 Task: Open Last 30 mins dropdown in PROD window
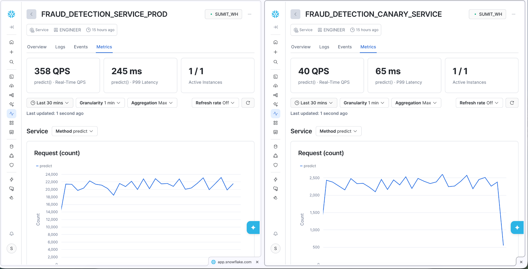click(50, 103)
